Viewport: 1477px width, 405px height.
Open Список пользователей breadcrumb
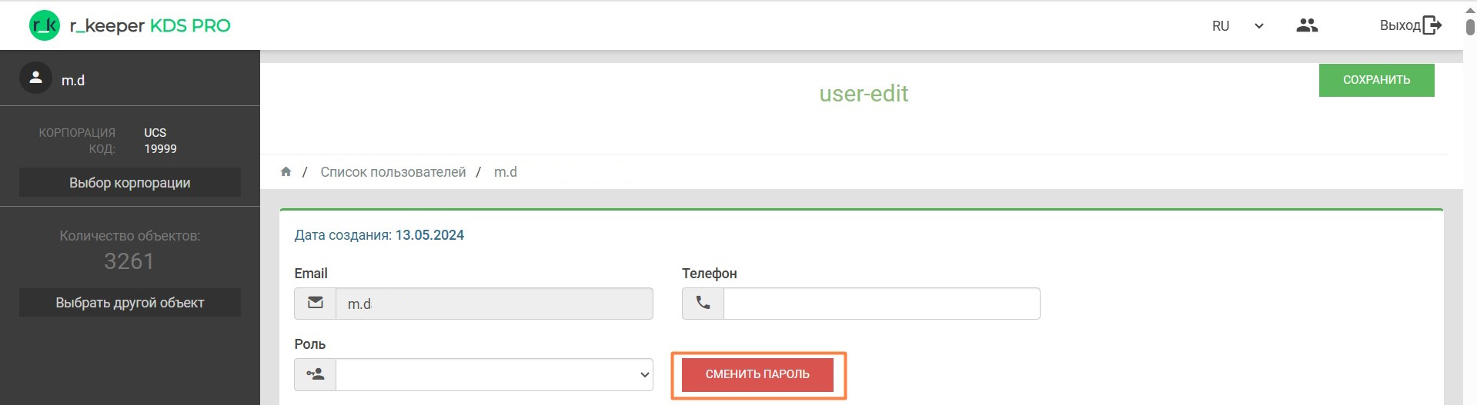pyautogui.click(x=393, y=172)
